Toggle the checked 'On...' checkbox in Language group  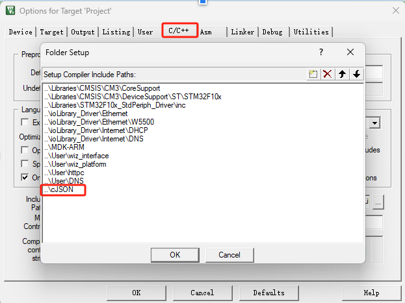25,177
